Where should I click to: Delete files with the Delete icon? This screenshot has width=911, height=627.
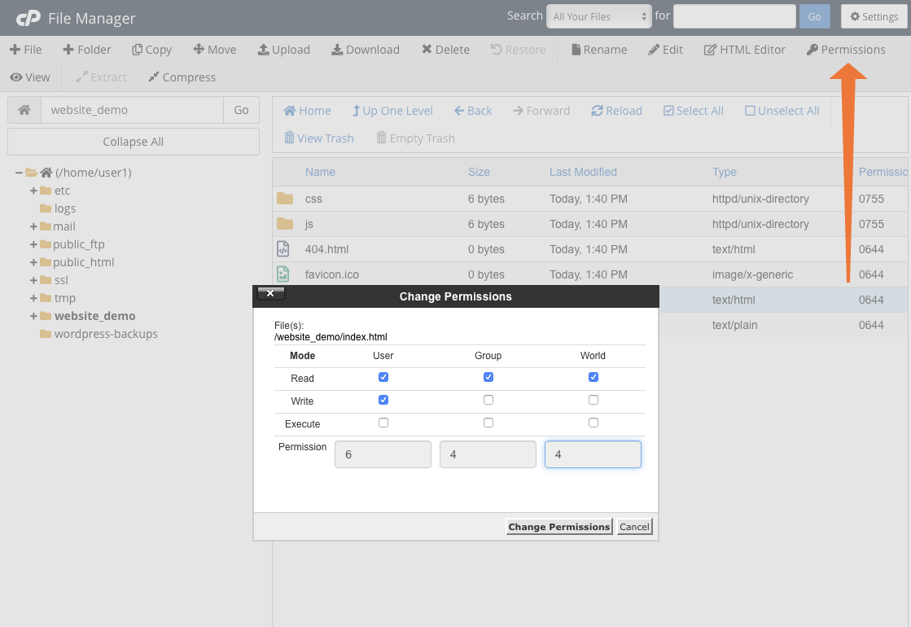(x=445, y=50)
